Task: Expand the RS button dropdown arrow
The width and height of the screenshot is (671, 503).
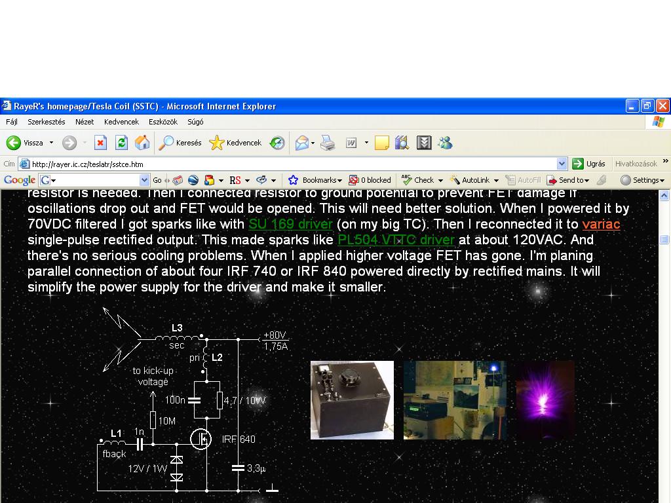Action: click(247, 181)
